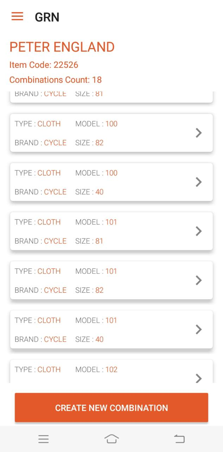Expand chevron for Model 101 Size 40
Viewport: 223px width, 452px height.
tap(199, 329)
